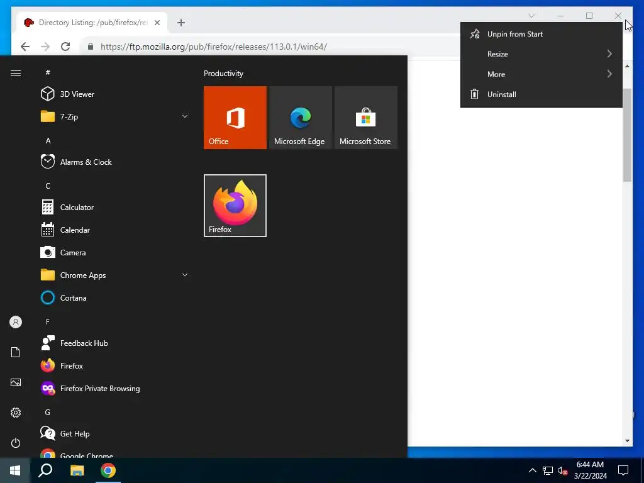Screen dimensions: 644x483
Task: Open the More submenu
Action: [541, 74]
